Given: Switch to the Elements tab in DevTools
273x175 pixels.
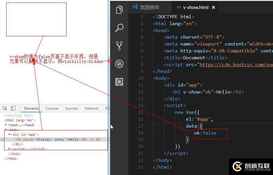Looking at the screenshot, I should click(x=31, y=108).
